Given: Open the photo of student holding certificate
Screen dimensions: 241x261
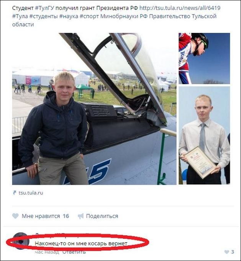Looking at the screenshot, I should tap(204, 135).
